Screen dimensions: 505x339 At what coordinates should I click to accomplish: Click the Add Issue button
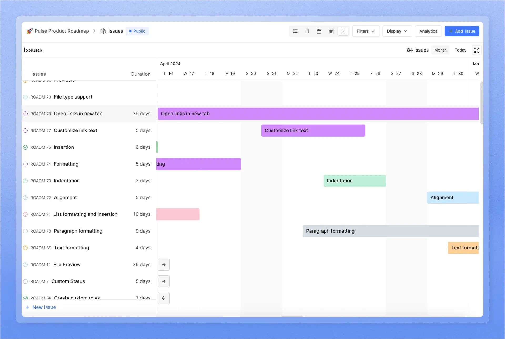(462, 31)
